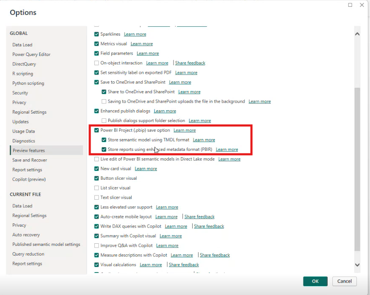Uncheck Save to OneDrive and SharePoint

point(97,82)
